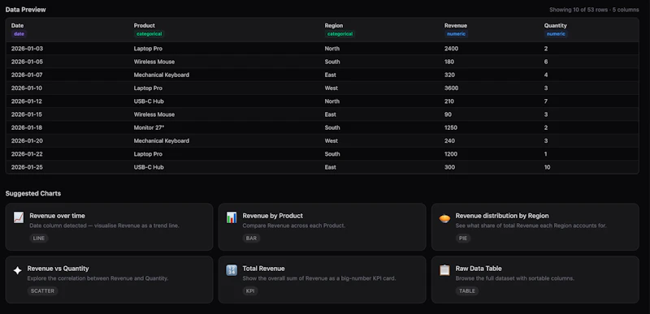
Task: Click the revenue value 1250
Action: coord(451,128)
